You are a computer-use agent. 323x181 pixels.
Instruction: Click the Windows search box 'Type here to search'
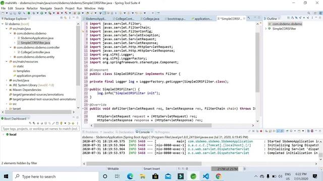coord(56,176)
